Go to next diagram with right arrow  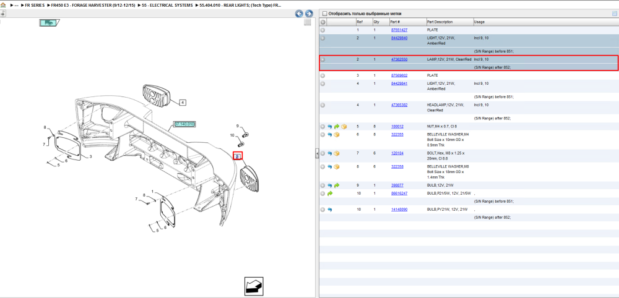pos(309,14)
